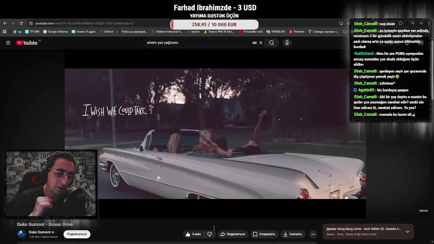Open the Duke Dumont channel name link
The width and height of the screenshot is (434, 244).
[x=40, y=232]
